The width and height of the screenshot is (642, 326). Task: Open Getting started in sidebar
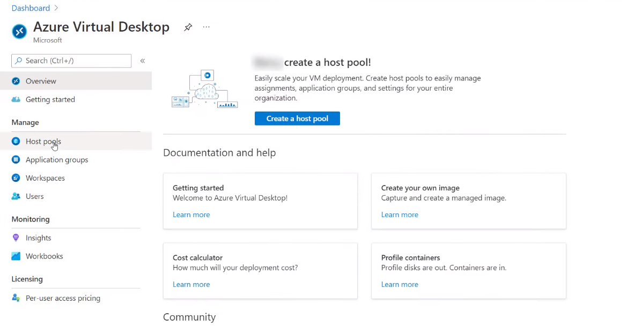click(50, 99)
